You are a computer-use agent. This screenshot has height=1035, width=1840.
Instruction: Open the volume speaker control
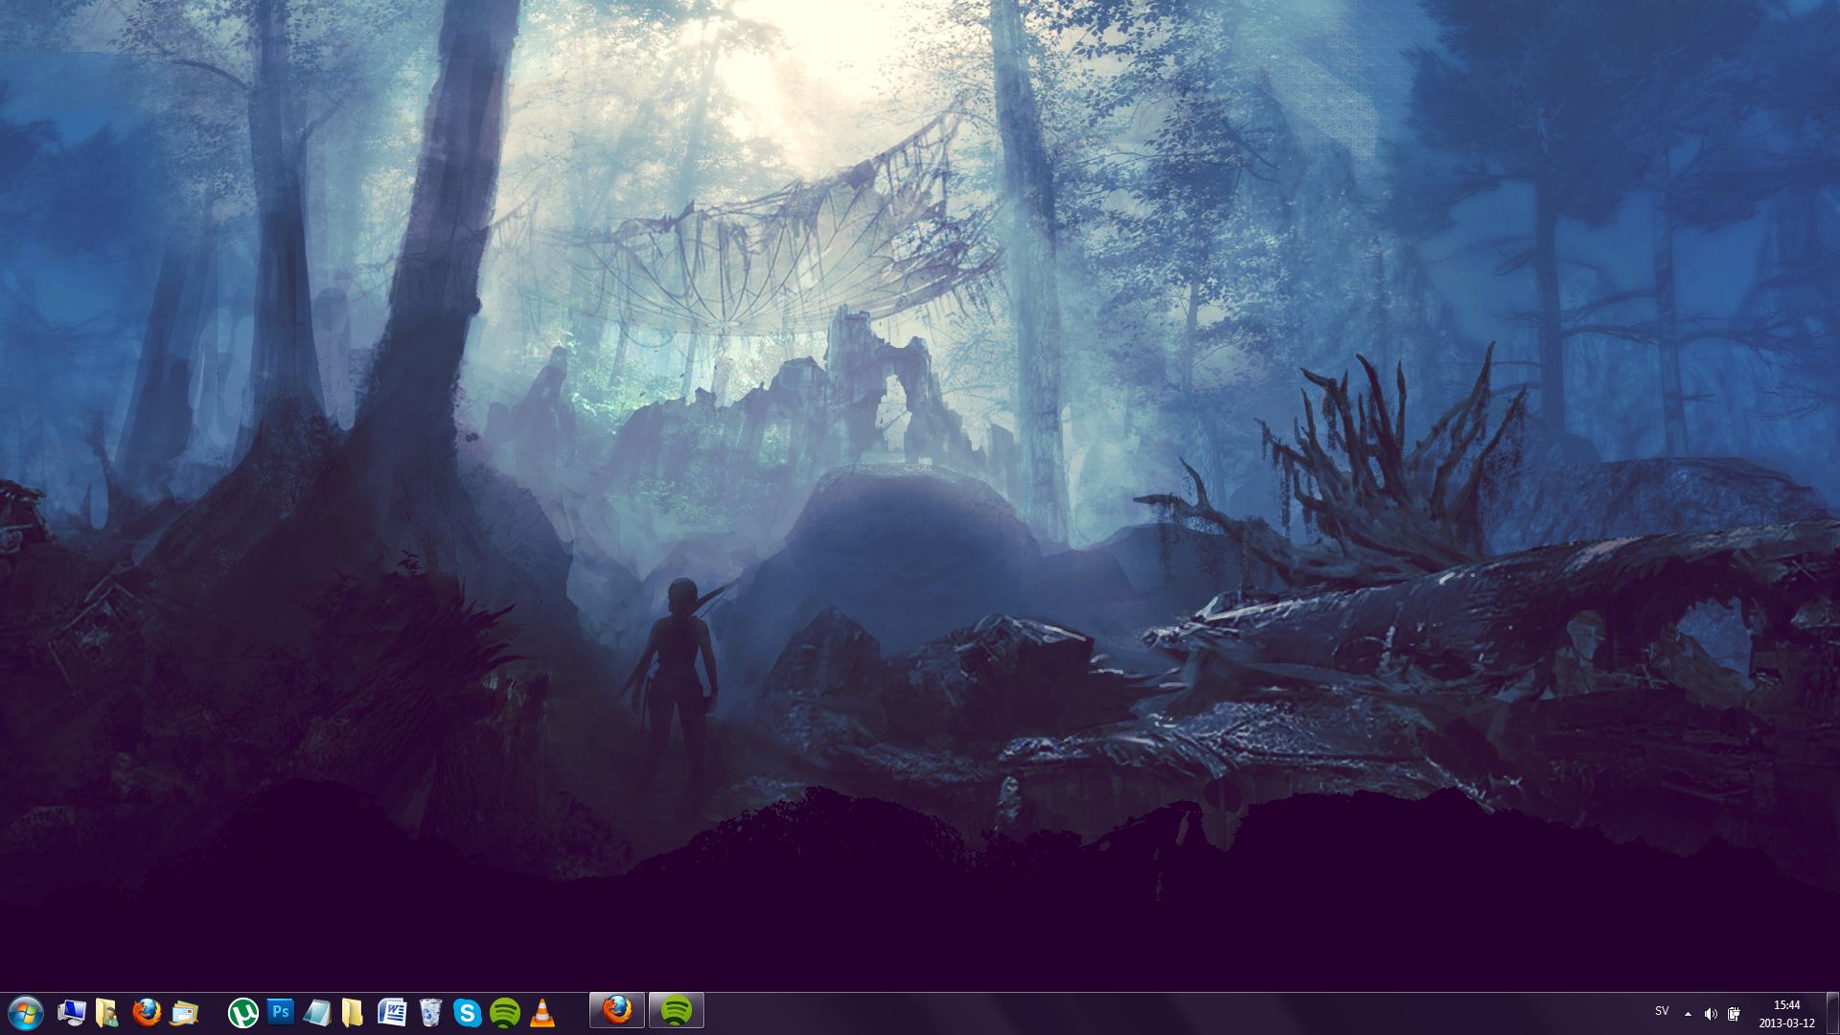[1711, 1014]
